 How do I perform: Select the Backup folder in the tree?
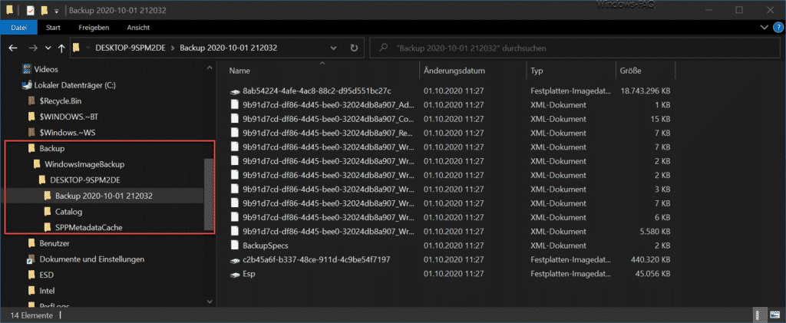(x=52, y=148)
